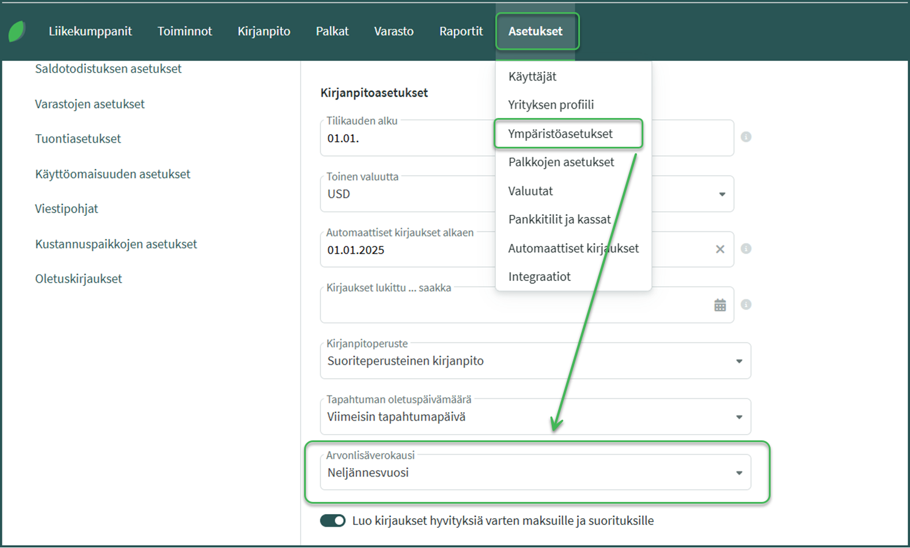Click info icon next to Tilikauden alku
Viewport: 910px width, 548px height.
coord(746,137)
